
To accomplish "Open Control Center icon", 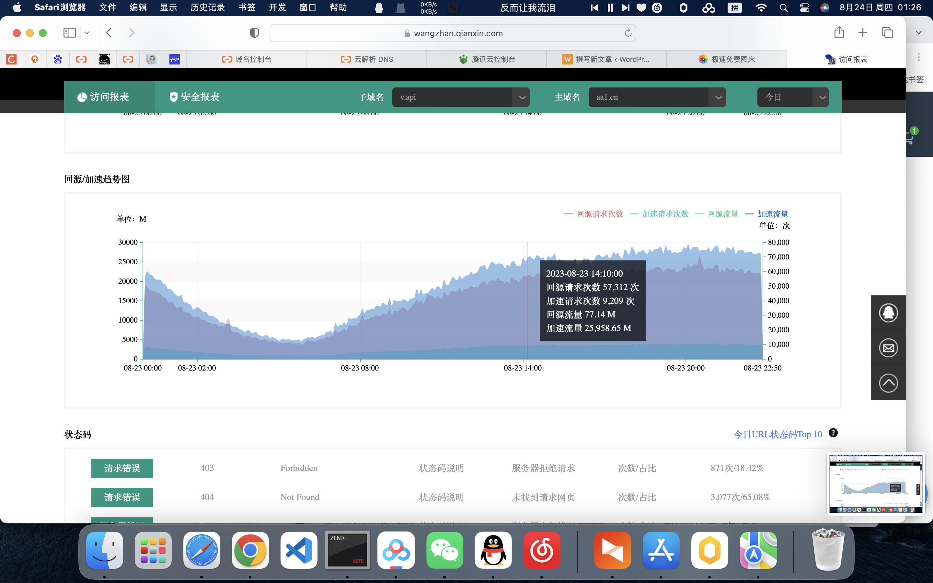I will [x=804, y=8].
